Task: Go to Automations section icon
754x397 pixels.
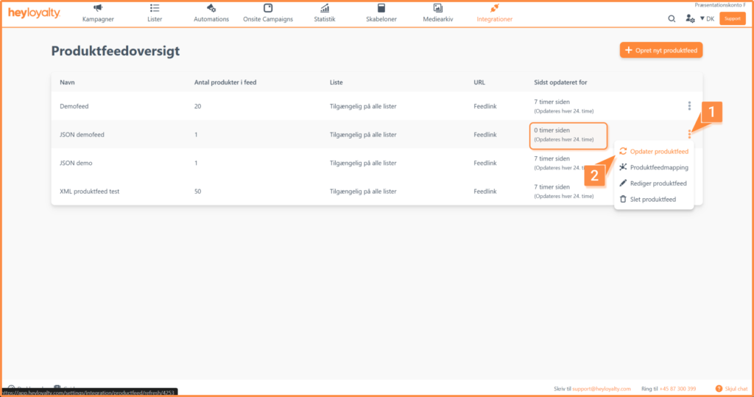Action: pos(211,7)
